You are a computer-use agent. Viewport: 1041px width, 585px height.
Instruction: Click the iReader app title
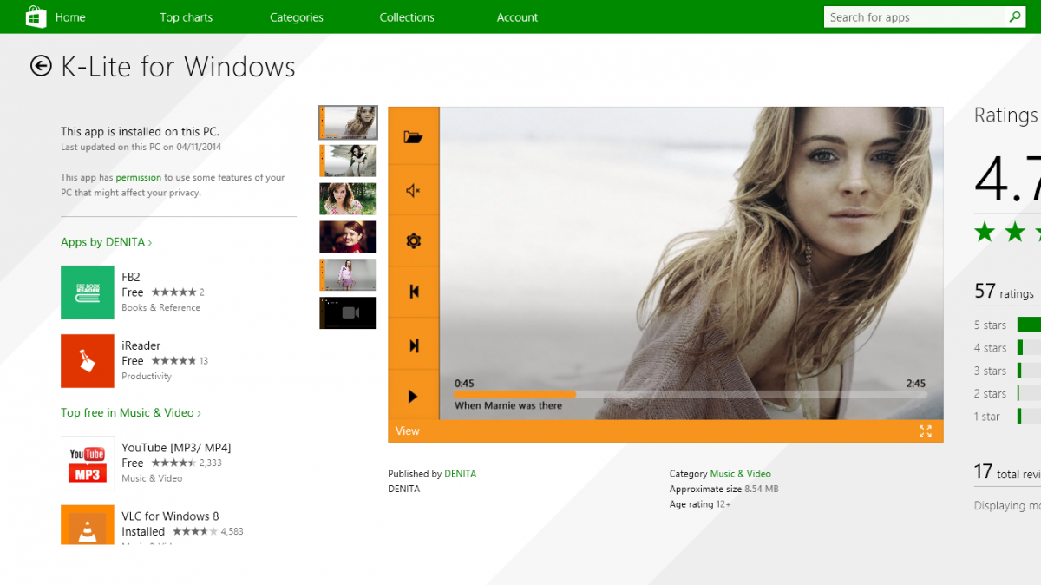pyautogui.click(x=141, y=345)
